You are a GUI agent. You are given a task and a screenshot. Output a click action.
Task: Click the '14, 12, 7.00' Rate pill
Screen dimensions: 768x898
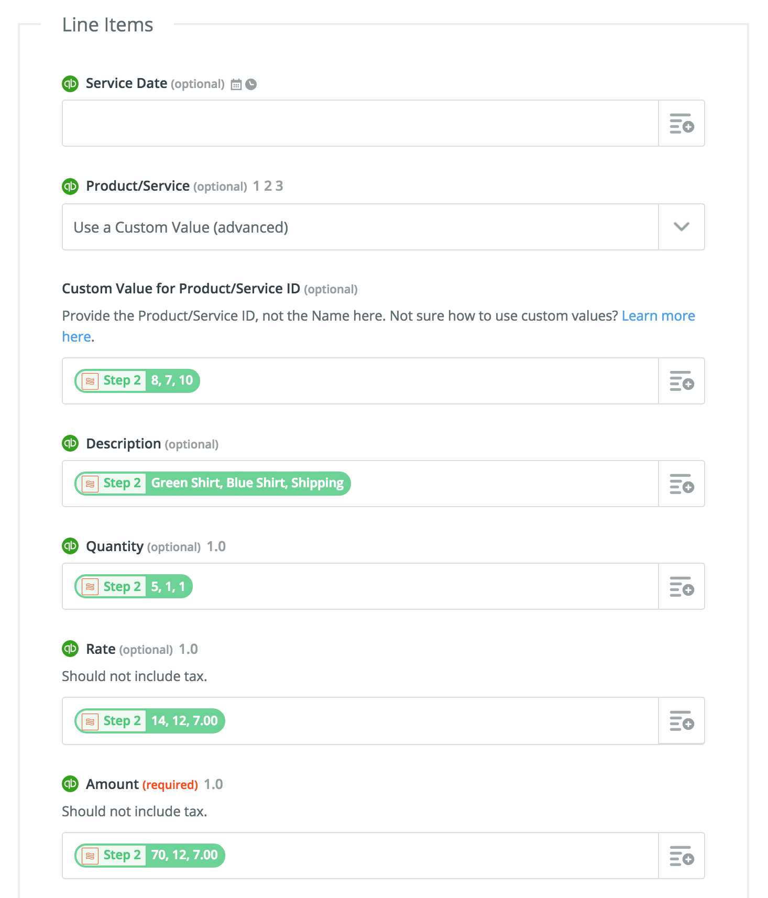(150, 721)
